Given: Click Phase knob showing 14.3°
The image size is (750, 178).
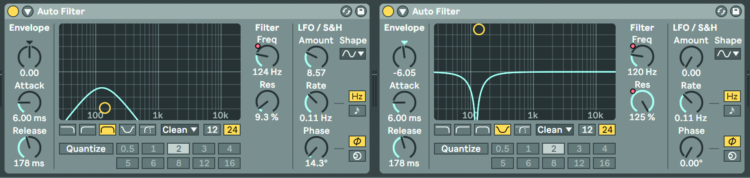Looking at the screenshot, I should (316, 148).
